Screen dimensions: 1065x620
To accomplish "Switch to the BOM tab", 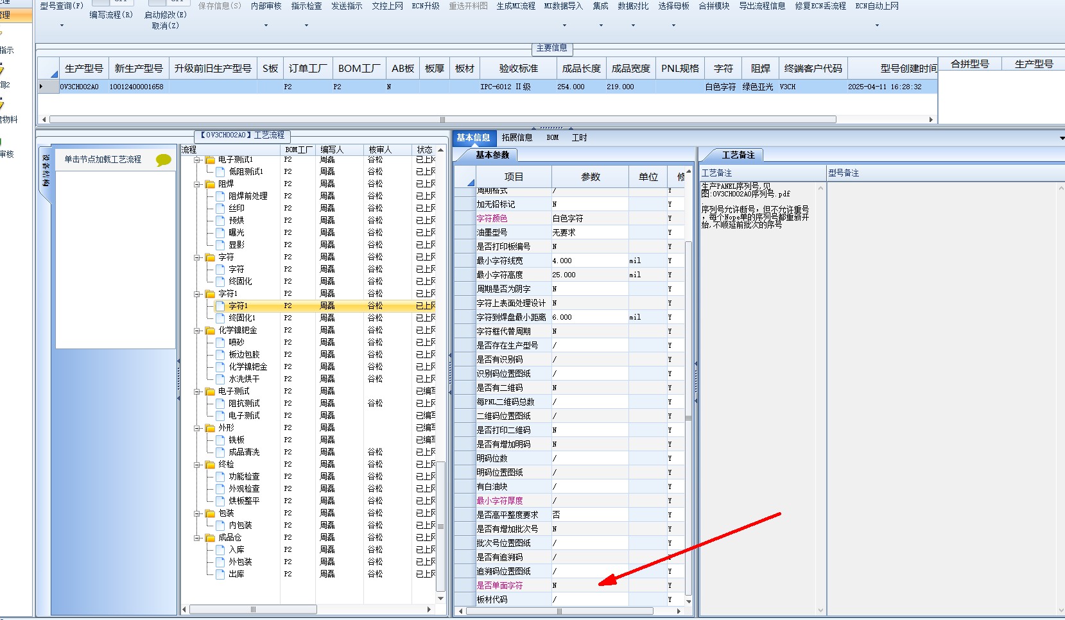I will (x=553, y=137).
